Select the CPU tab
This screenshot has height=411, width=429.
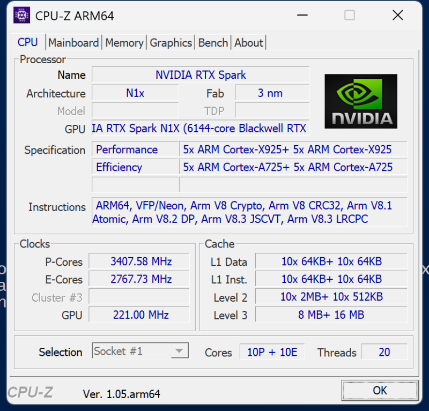coord(28,42)
